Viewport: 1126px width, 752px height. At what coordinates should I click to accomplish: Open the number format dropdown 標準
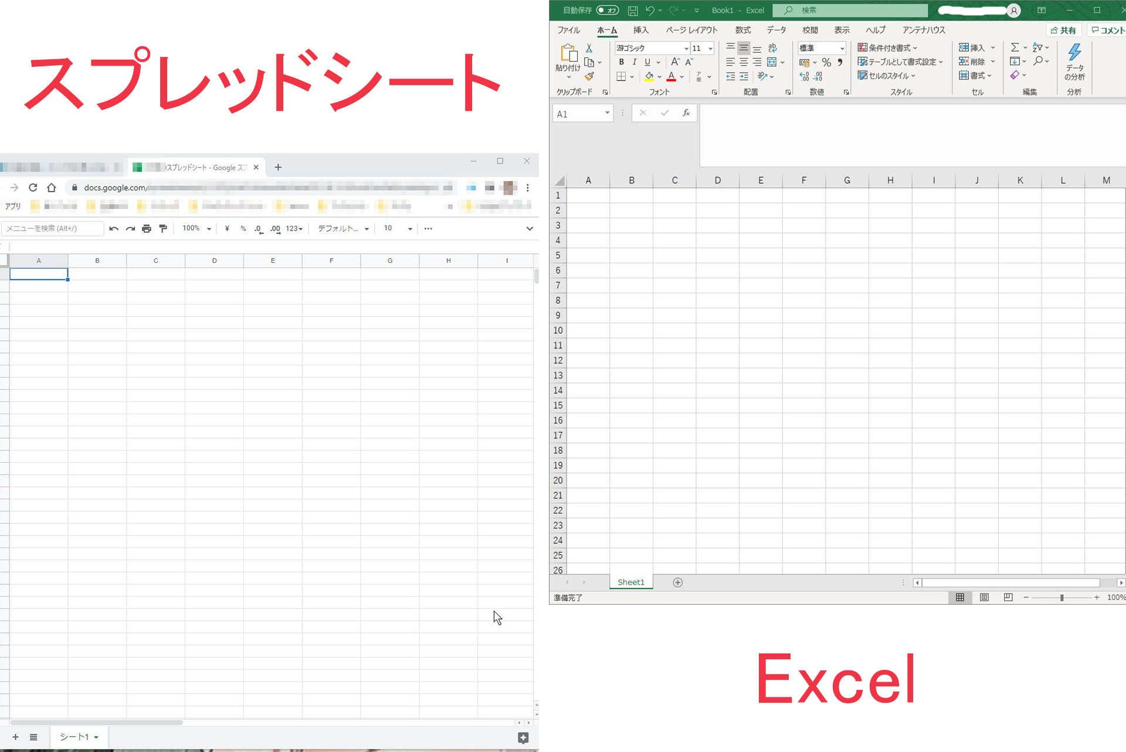(x=842, y=48)
